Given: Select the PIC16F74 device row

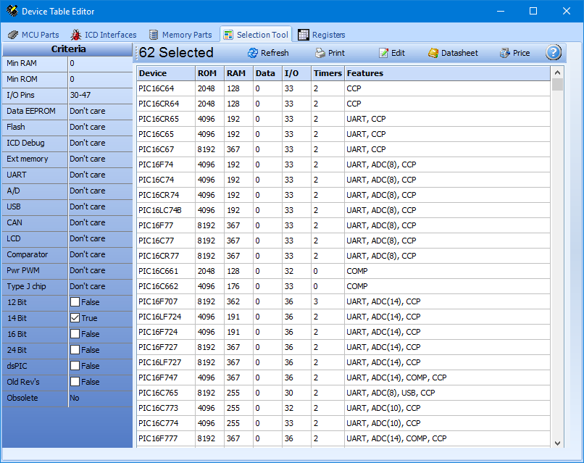Looking at the screenshot, I should click(x=343, y=164).
